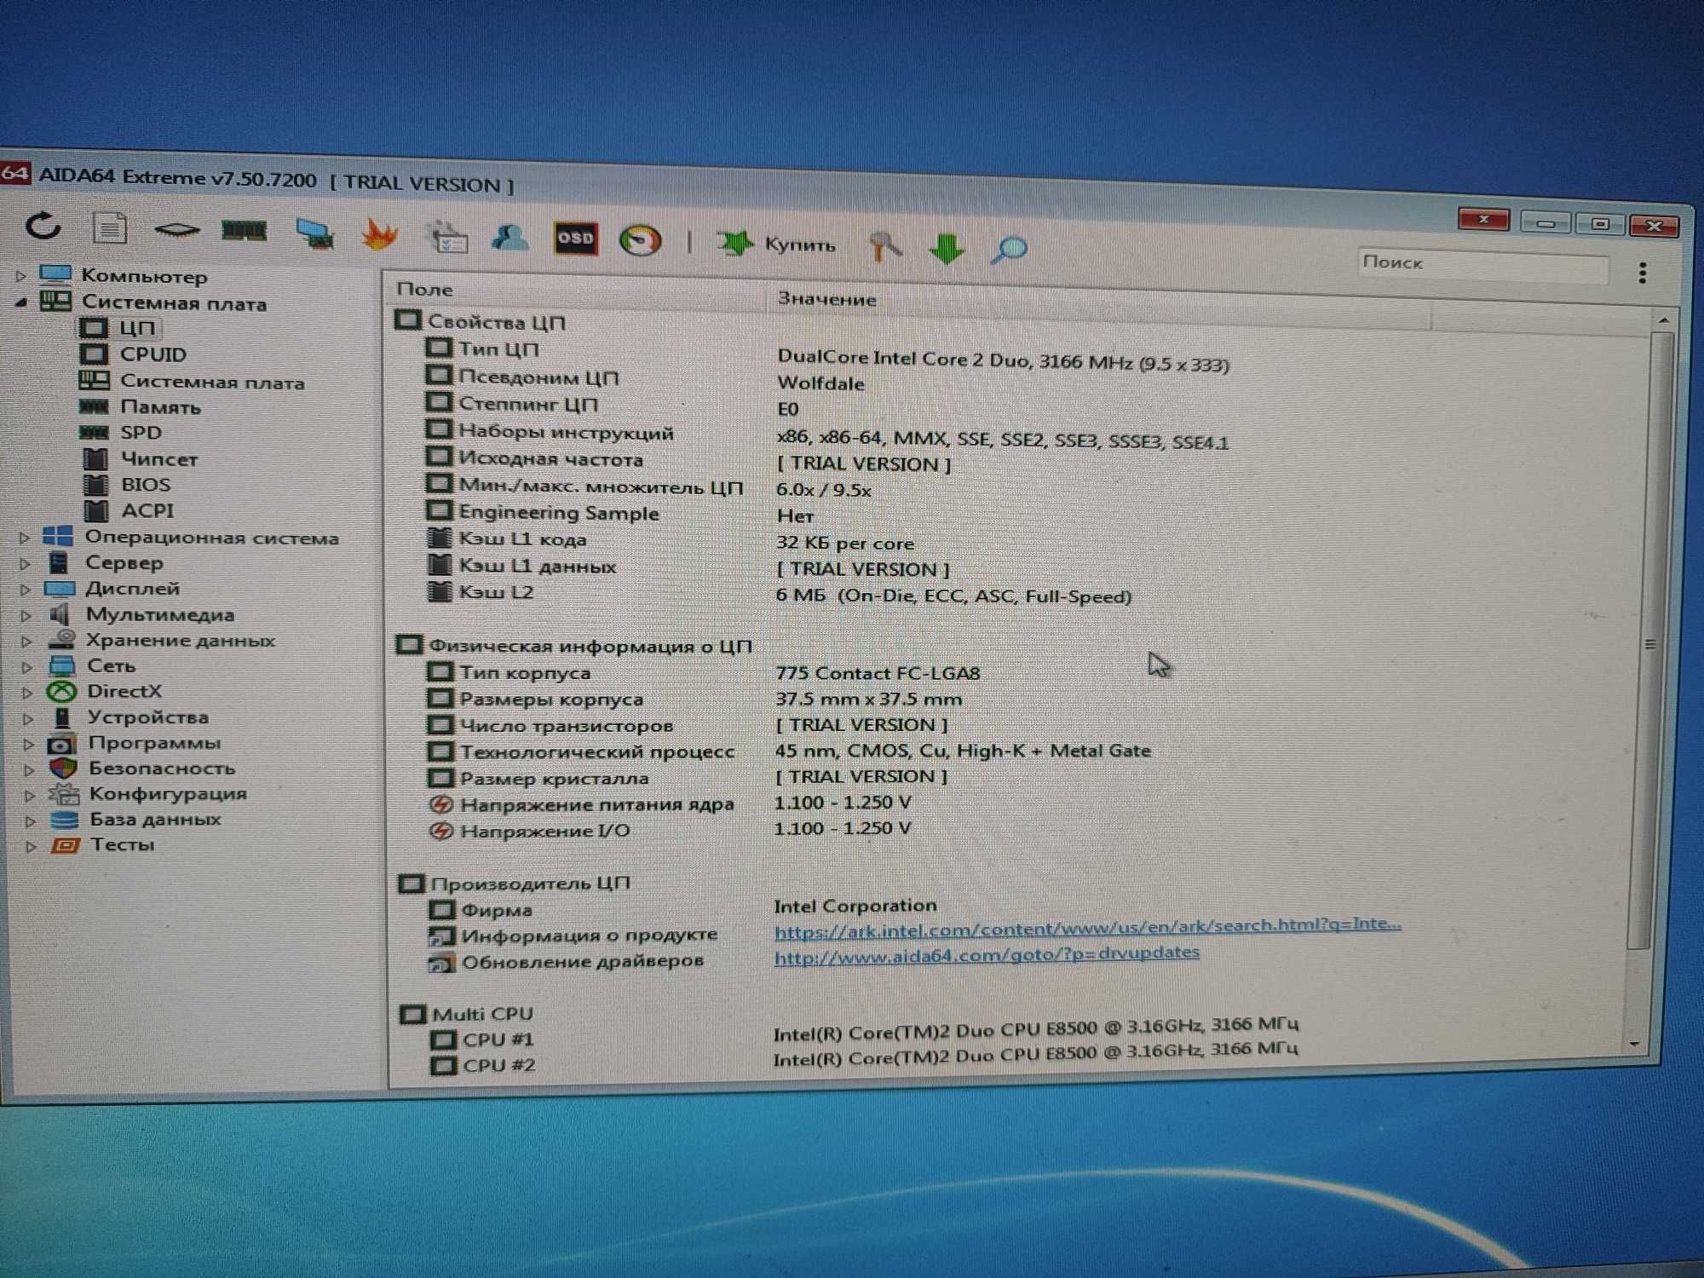Expand the Операционная система node

[25, 538]
